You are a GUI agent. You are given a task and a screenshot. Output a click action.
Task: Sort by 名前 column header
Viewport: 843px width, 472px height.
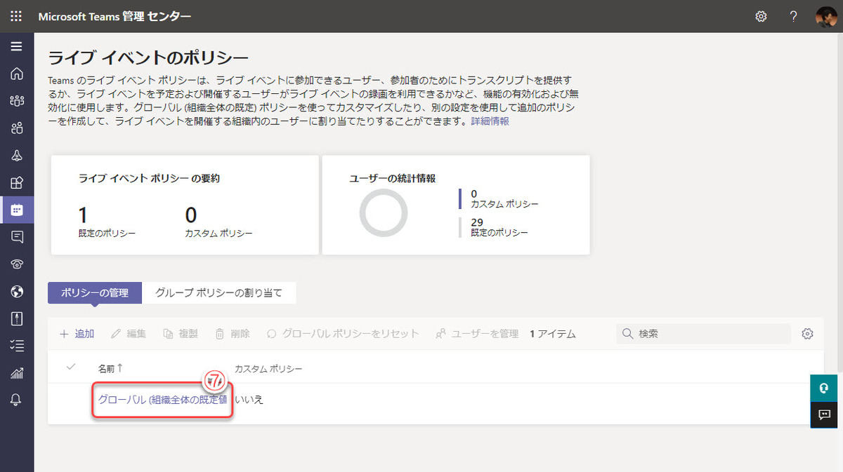pos(110,368)
